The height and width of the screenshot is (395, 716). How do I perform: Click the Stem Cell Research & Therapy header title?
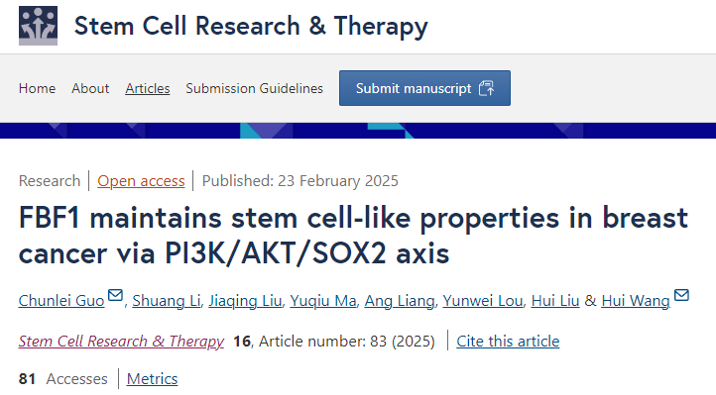251,26
